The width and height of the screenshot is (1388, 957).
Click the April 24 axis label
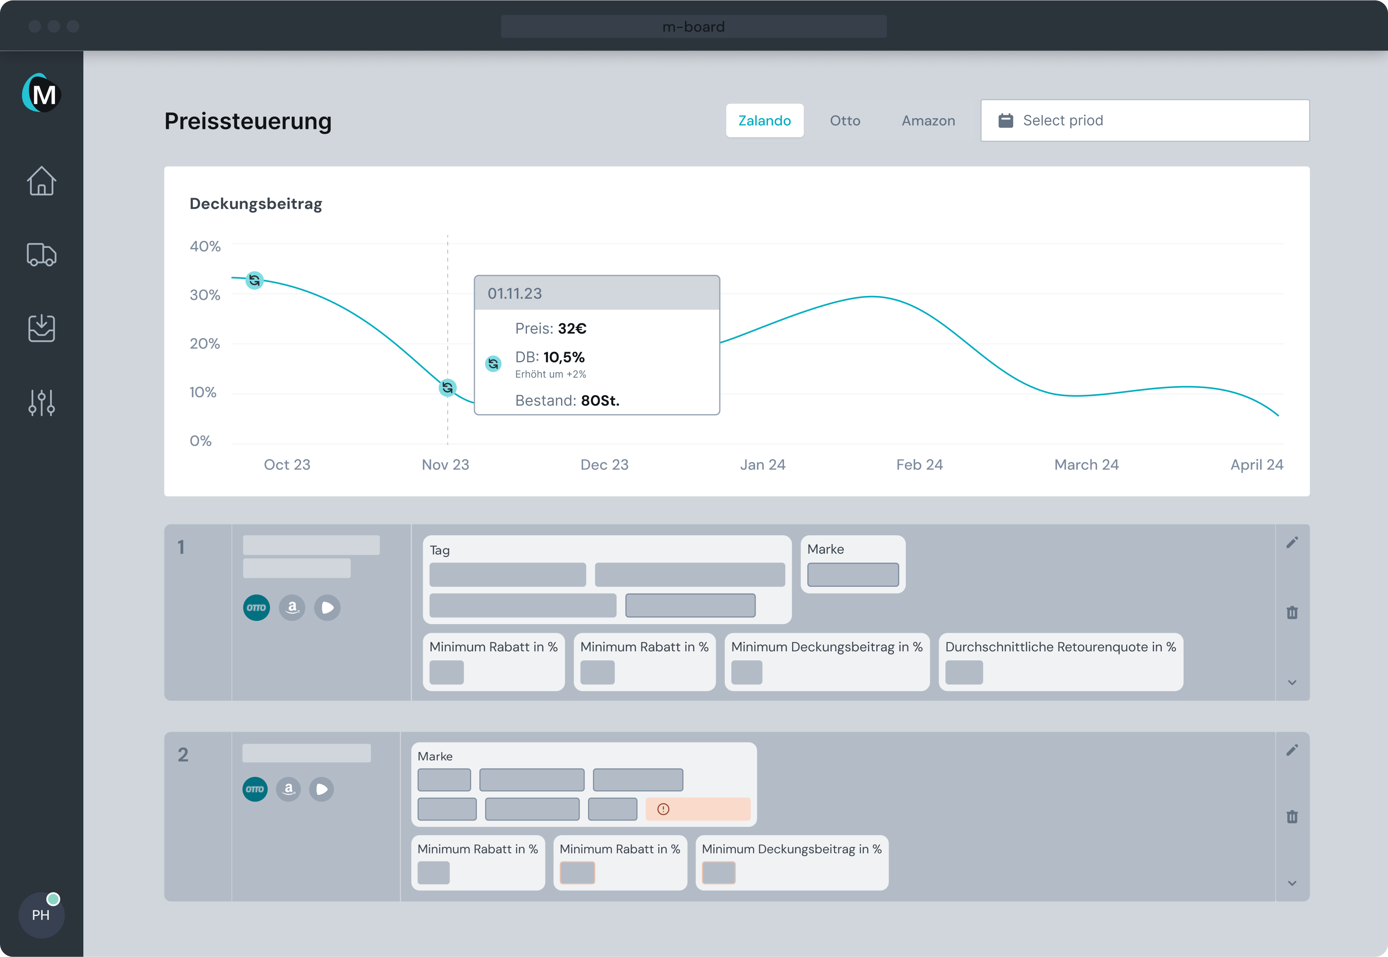point(1257,465)
